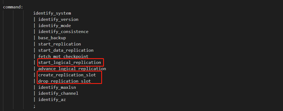283x111 pixels.
Task: Select start_data_replication text
Action: 66,50
